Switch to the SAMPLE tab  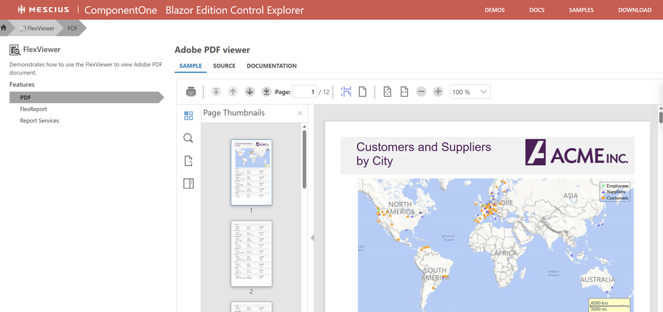click(x=190, y=66)
